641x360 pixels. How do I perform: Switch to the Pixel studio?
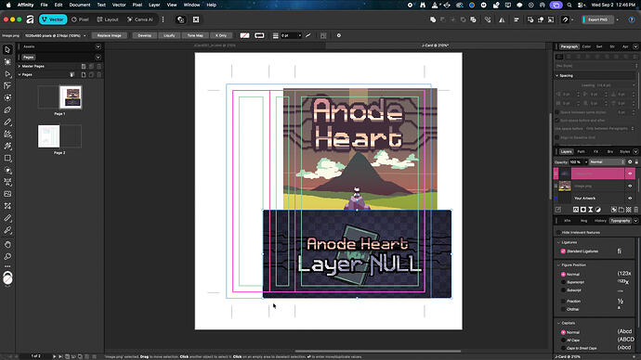(80, 19)
